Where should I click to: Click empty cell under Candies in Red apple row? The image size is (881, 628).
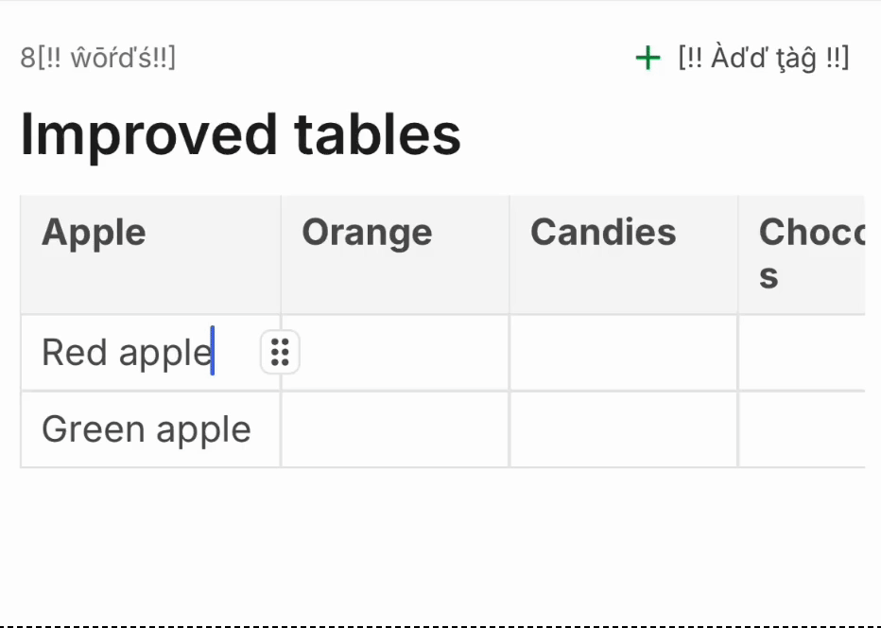[624, 353]
